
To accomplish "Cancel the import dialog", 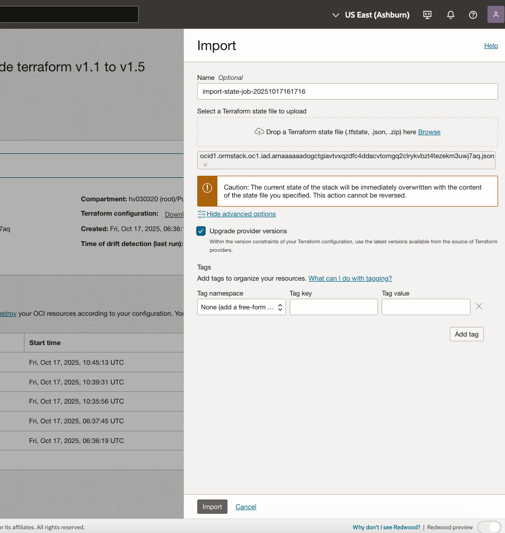I will click(246, 506).
